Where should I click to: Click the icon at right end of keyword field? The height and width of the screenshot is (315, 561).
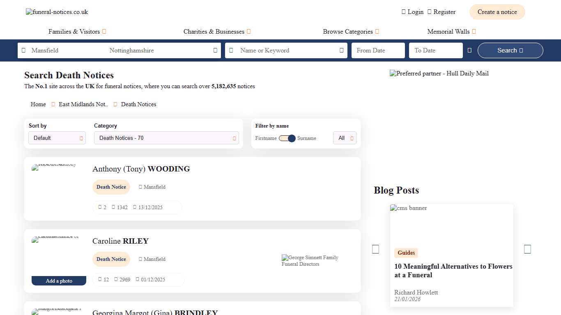tap(341, 50)
